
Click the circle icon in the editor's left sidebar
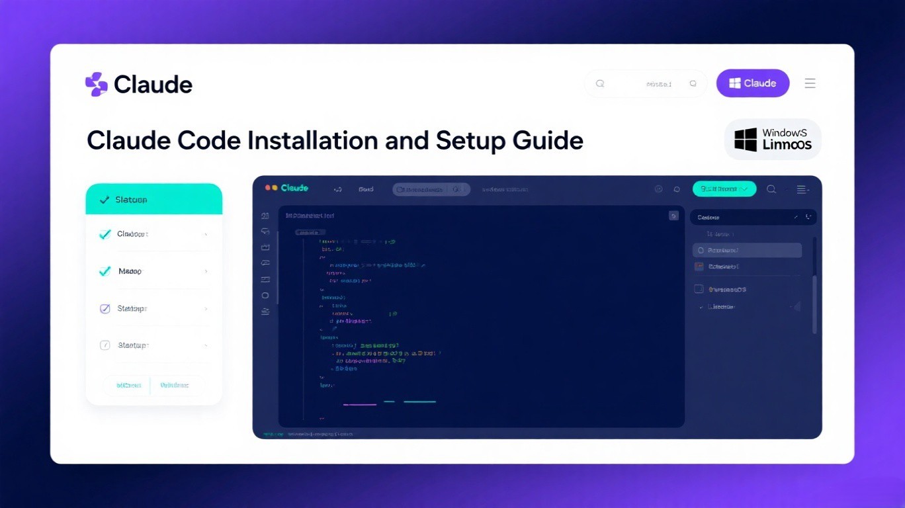[x=265, y=295]
